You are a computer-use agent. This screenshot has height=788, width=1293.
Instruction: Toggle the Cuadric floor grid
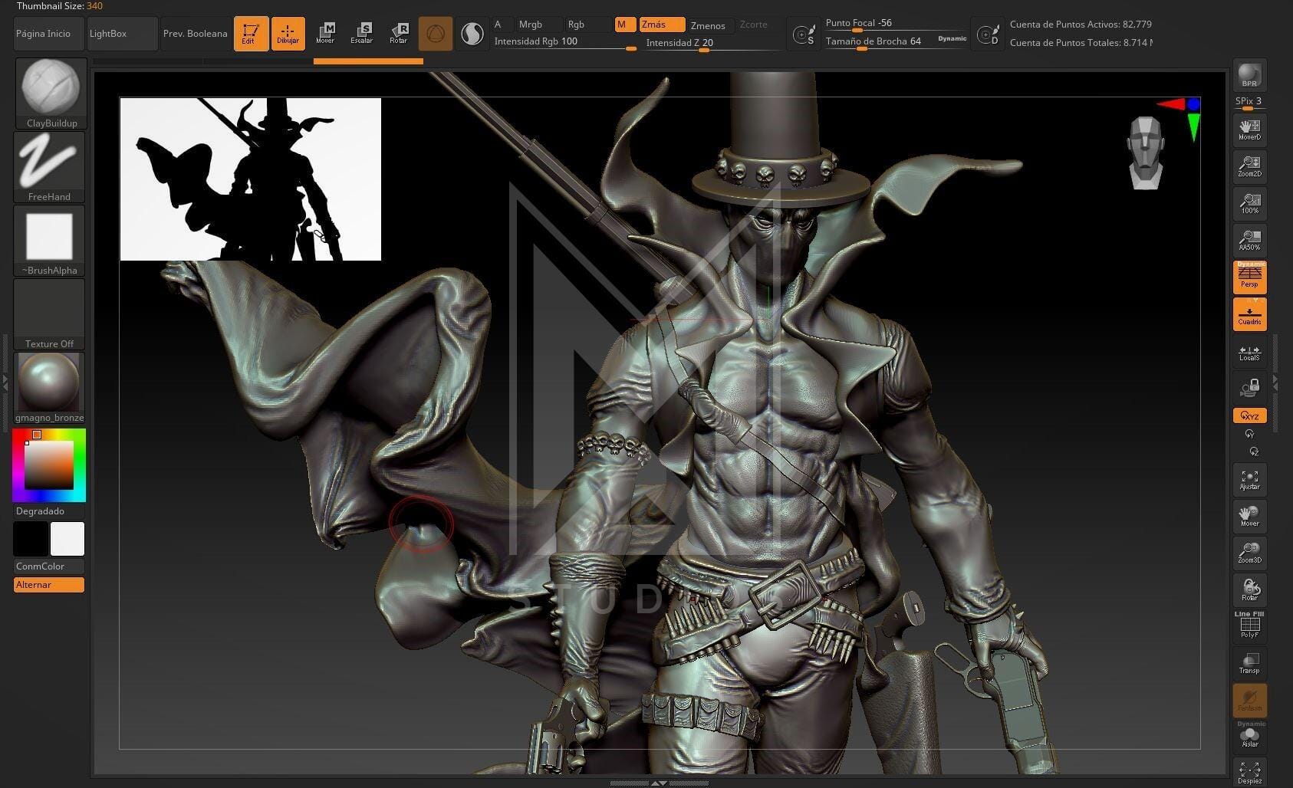1249,314
